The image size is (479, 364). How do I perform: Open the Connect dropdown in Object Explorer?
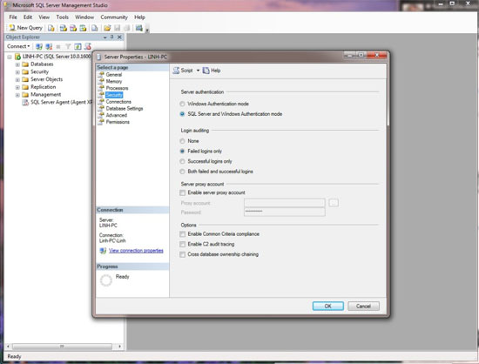point(18,46)
